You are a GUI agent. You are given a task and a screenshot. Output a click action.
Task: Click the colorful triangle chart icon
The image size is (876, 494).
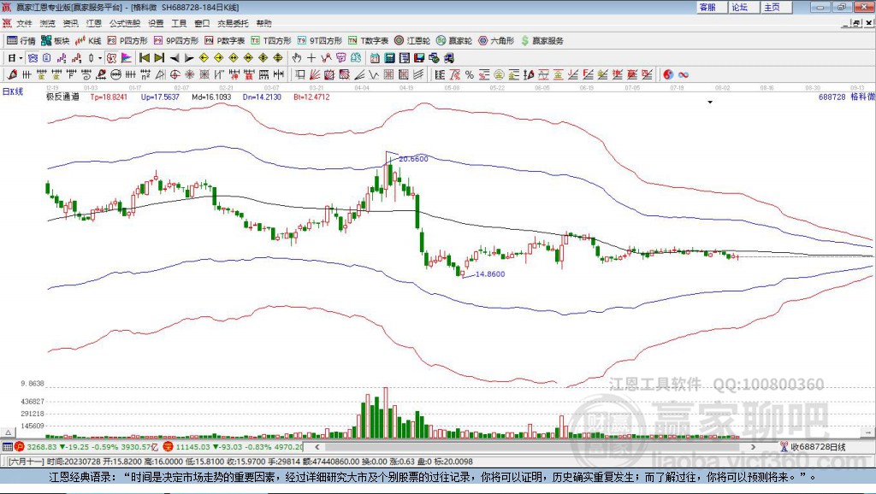pyautogui.click(x=127, y=58)
